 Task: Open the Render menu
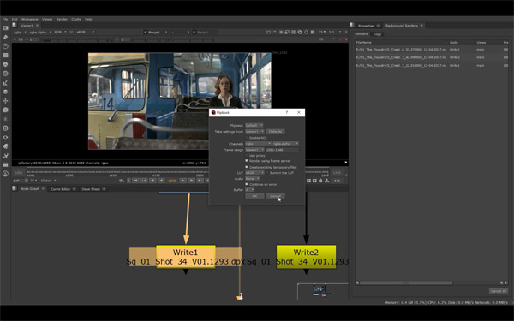62,20
